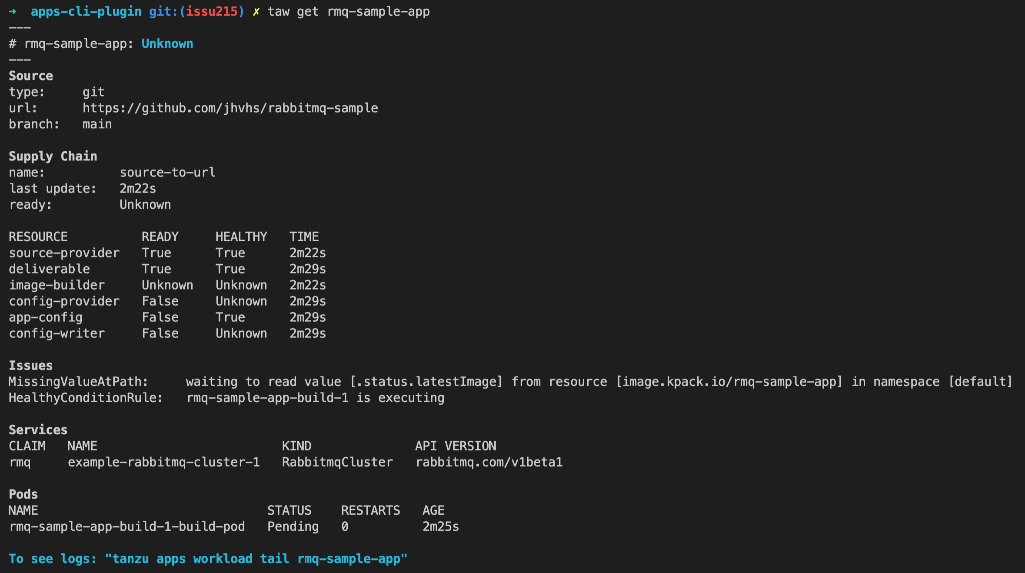Click the 'app-config' resource row name

pos(46,317)
